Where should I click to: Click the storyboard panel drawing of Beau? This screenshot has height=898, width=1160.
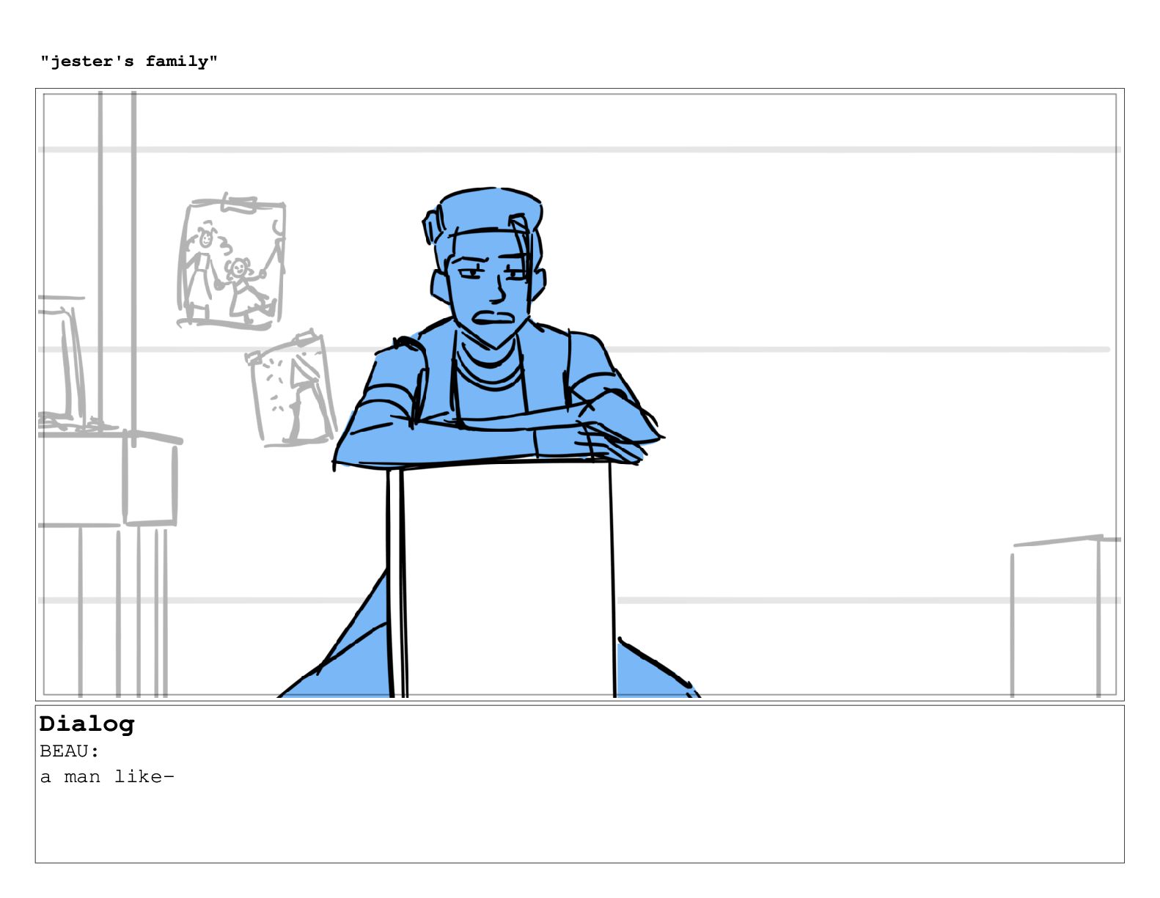pos(579,394)
